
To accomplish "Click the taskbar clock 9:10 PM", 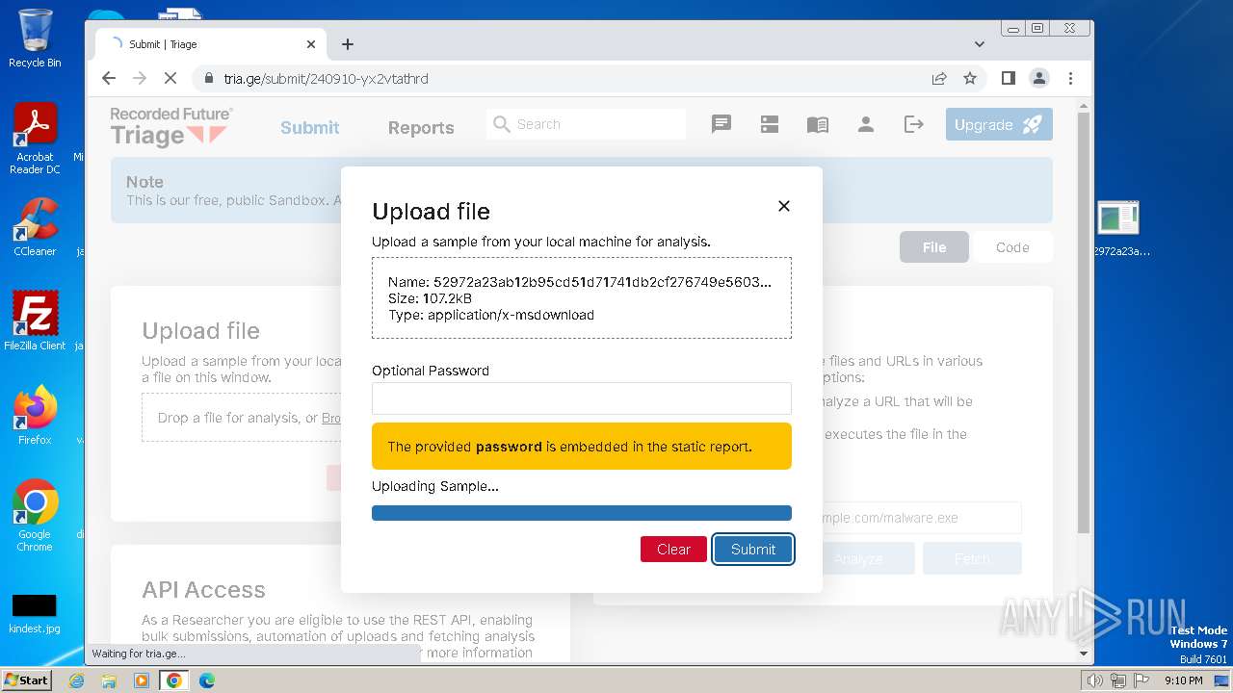I will point(1183,680).
